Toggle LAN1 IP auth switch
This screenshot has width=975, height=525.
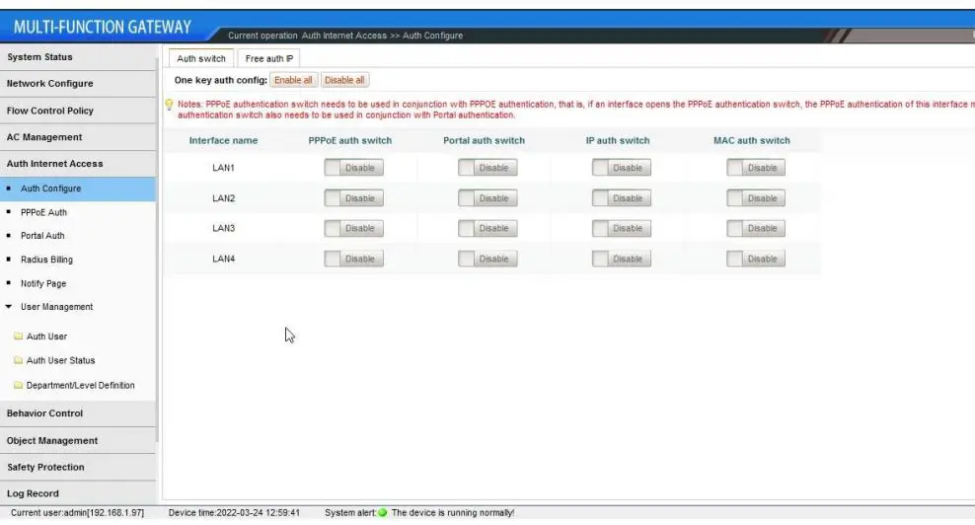pyautogui.click(x=621, y=168)
